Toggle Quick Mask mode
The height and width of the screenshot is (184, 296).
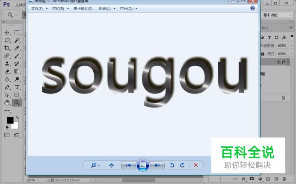[x=7, y=135]
